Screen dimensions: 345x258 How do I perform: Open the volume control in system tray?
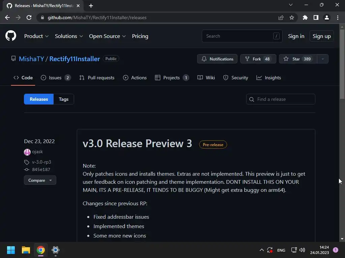click(302, 250)
